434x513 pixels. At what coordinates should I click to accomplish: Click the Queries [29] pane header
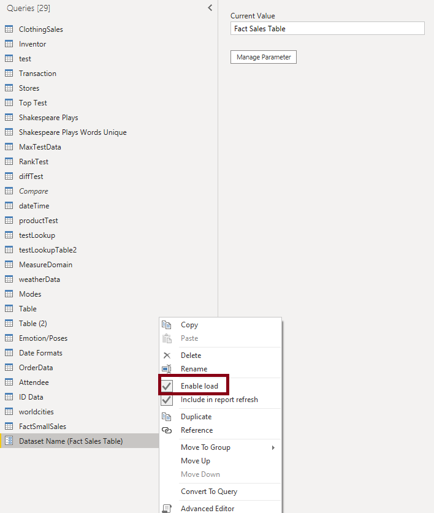pos(28,8)
